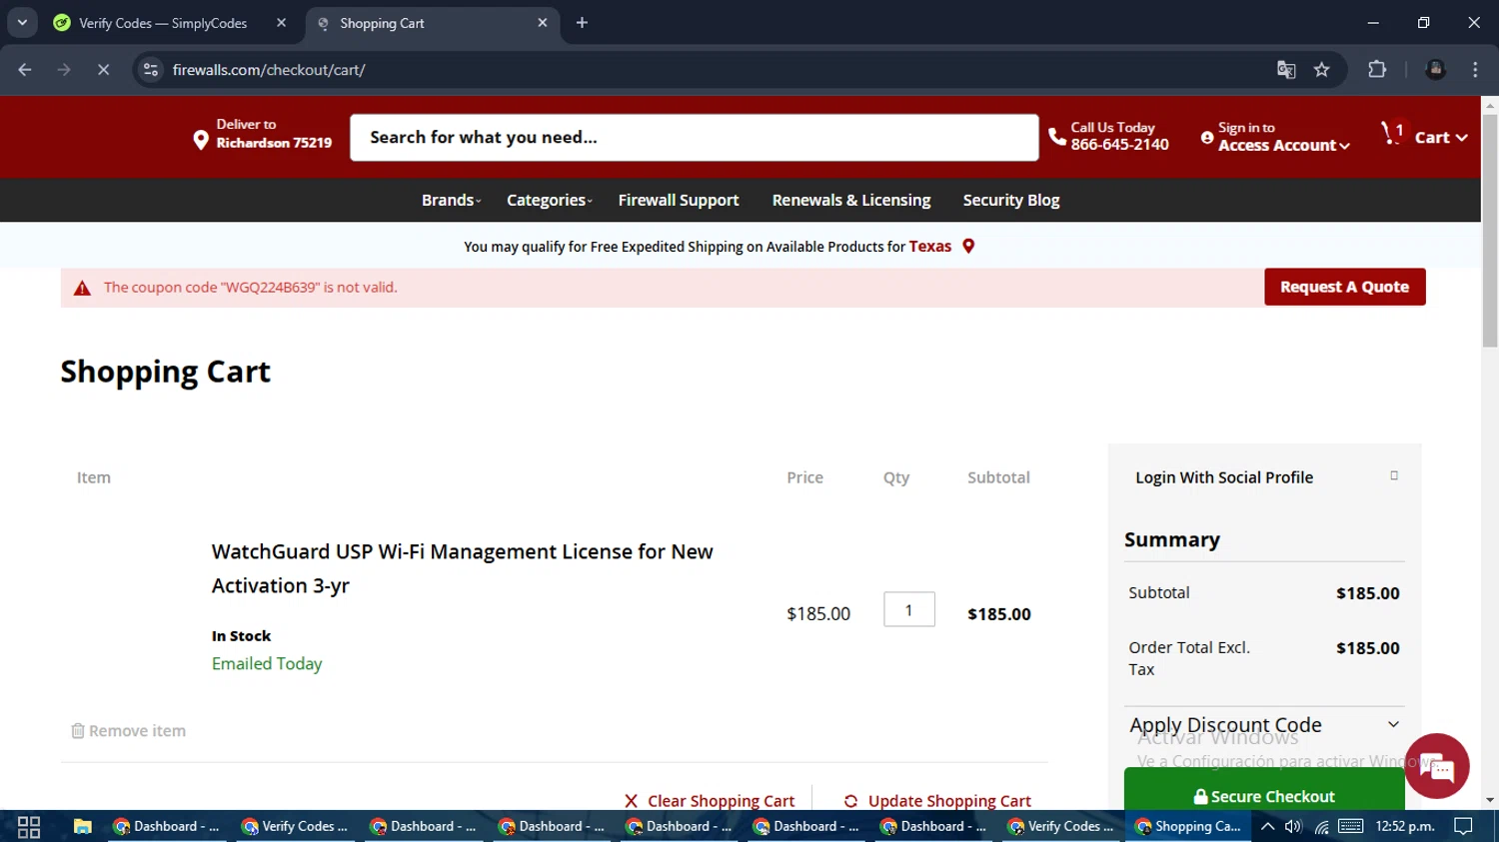Click the site information icon in address bar

pos(151,70)
